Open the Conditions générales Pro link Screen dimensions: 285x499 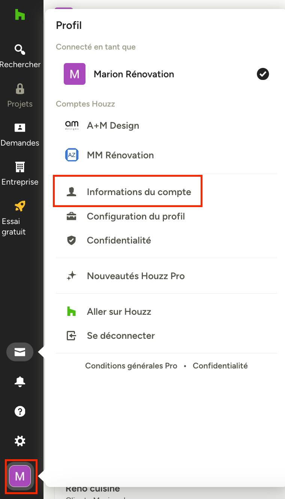tap(131, 366)
